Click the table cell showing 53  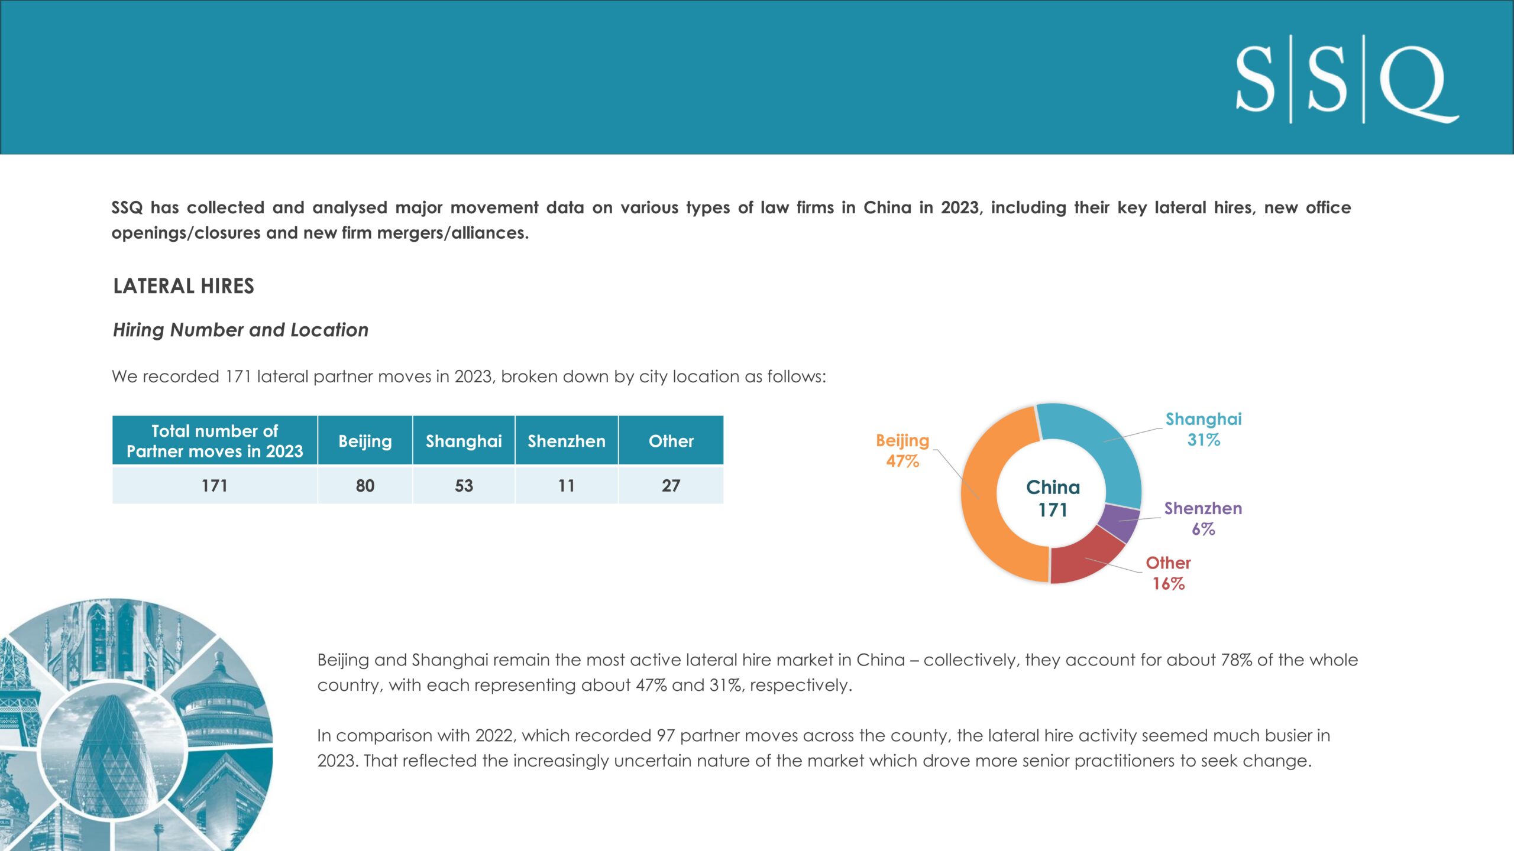(x=464, y=485)
